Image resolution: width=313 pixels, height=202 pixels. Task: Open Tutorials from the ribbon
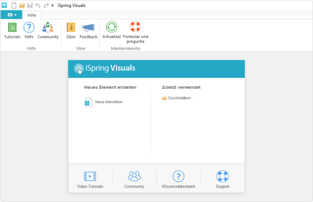(12, 30)
